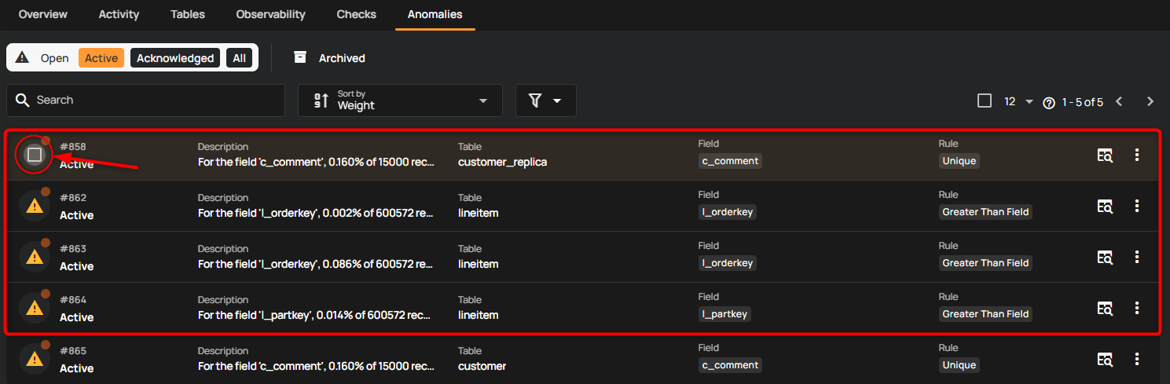Select the Acknowledged status filter
This screenshot has width=1170, height=384.
(175, 58)
